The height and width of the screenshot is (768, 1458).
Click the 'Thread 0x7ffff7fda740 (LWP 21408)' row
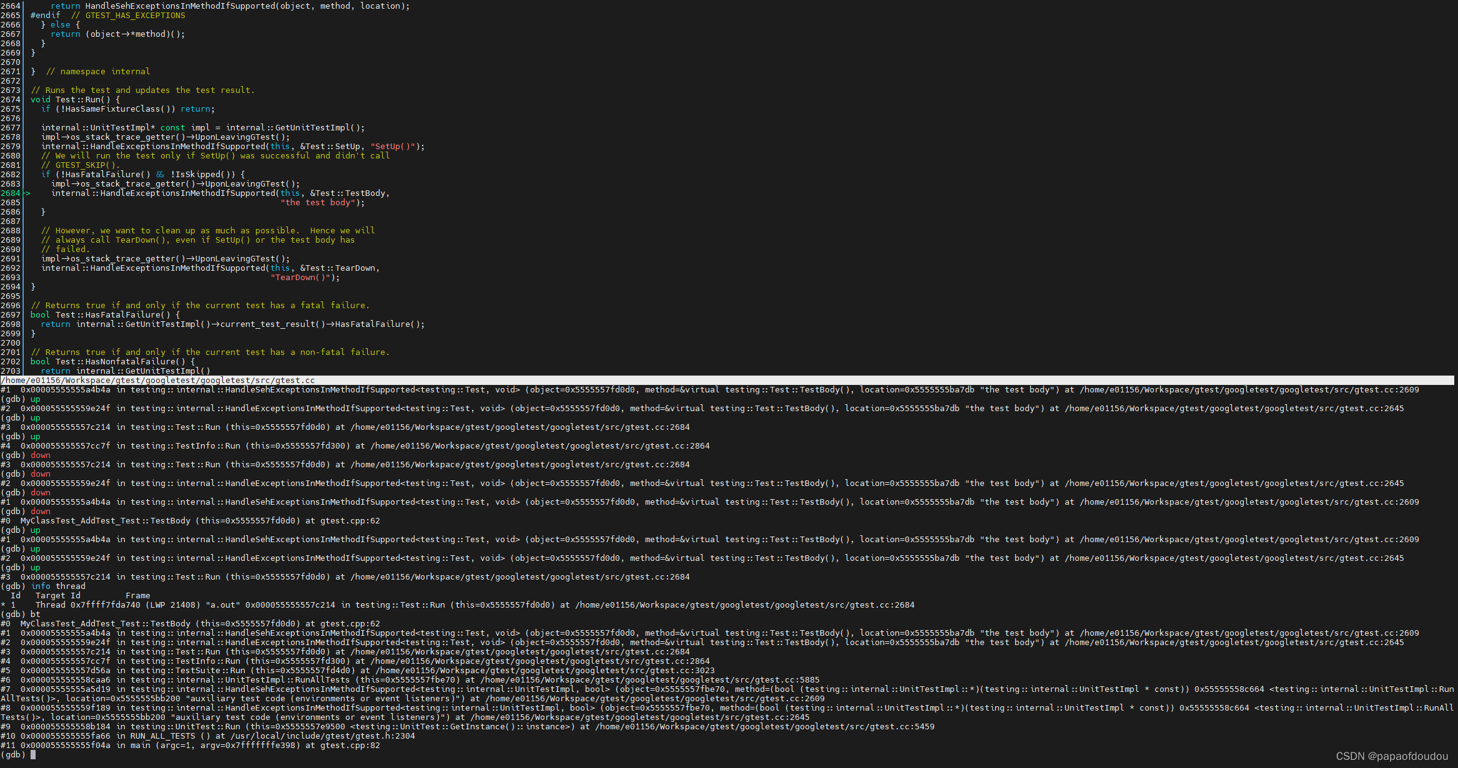click(x=458, y=605)
